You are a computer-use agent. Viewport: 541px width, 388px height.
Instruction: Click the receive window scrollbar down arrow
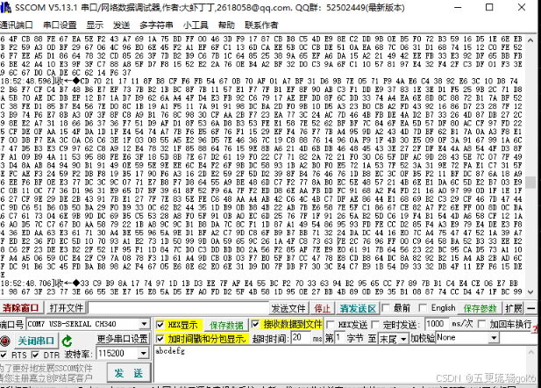point(530,292)
